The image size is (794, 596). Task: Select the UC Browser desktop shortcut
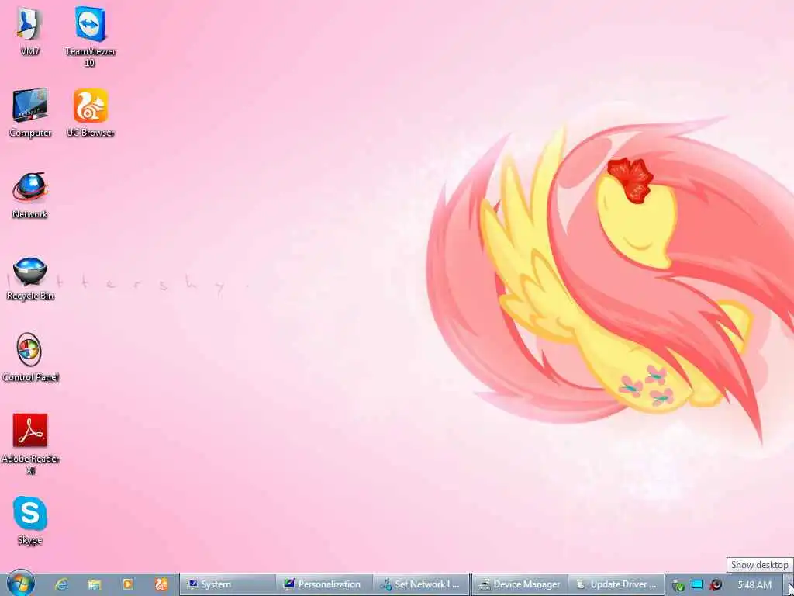[90, 113]
